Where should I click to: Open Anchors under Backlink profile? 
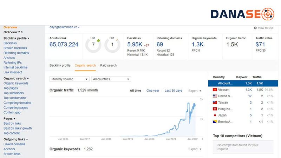point(9,58)
